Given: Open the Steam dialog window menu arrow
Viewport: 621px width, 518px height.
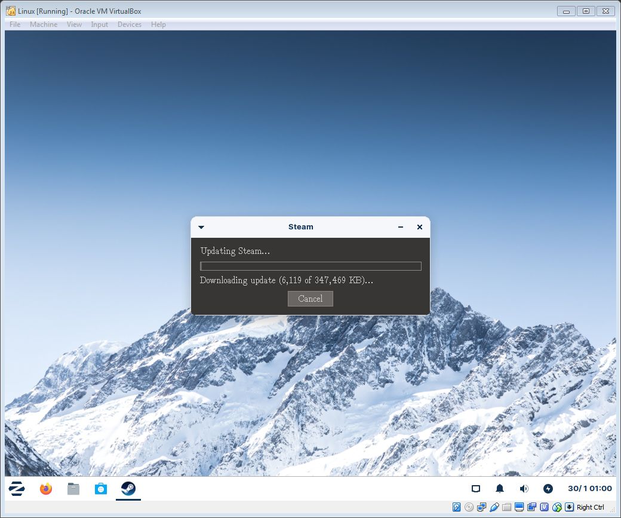Looking at the screenshot, I should [201, 227].
